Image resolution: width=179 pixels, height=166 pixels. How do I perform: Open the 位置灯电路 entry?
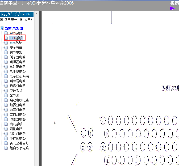tap(18, 119)
